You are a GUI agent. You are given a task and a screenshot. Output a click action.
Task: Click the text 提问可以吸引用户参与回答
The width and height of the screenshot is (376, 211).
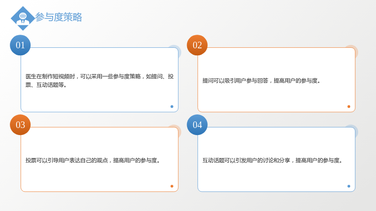[235, 81]
